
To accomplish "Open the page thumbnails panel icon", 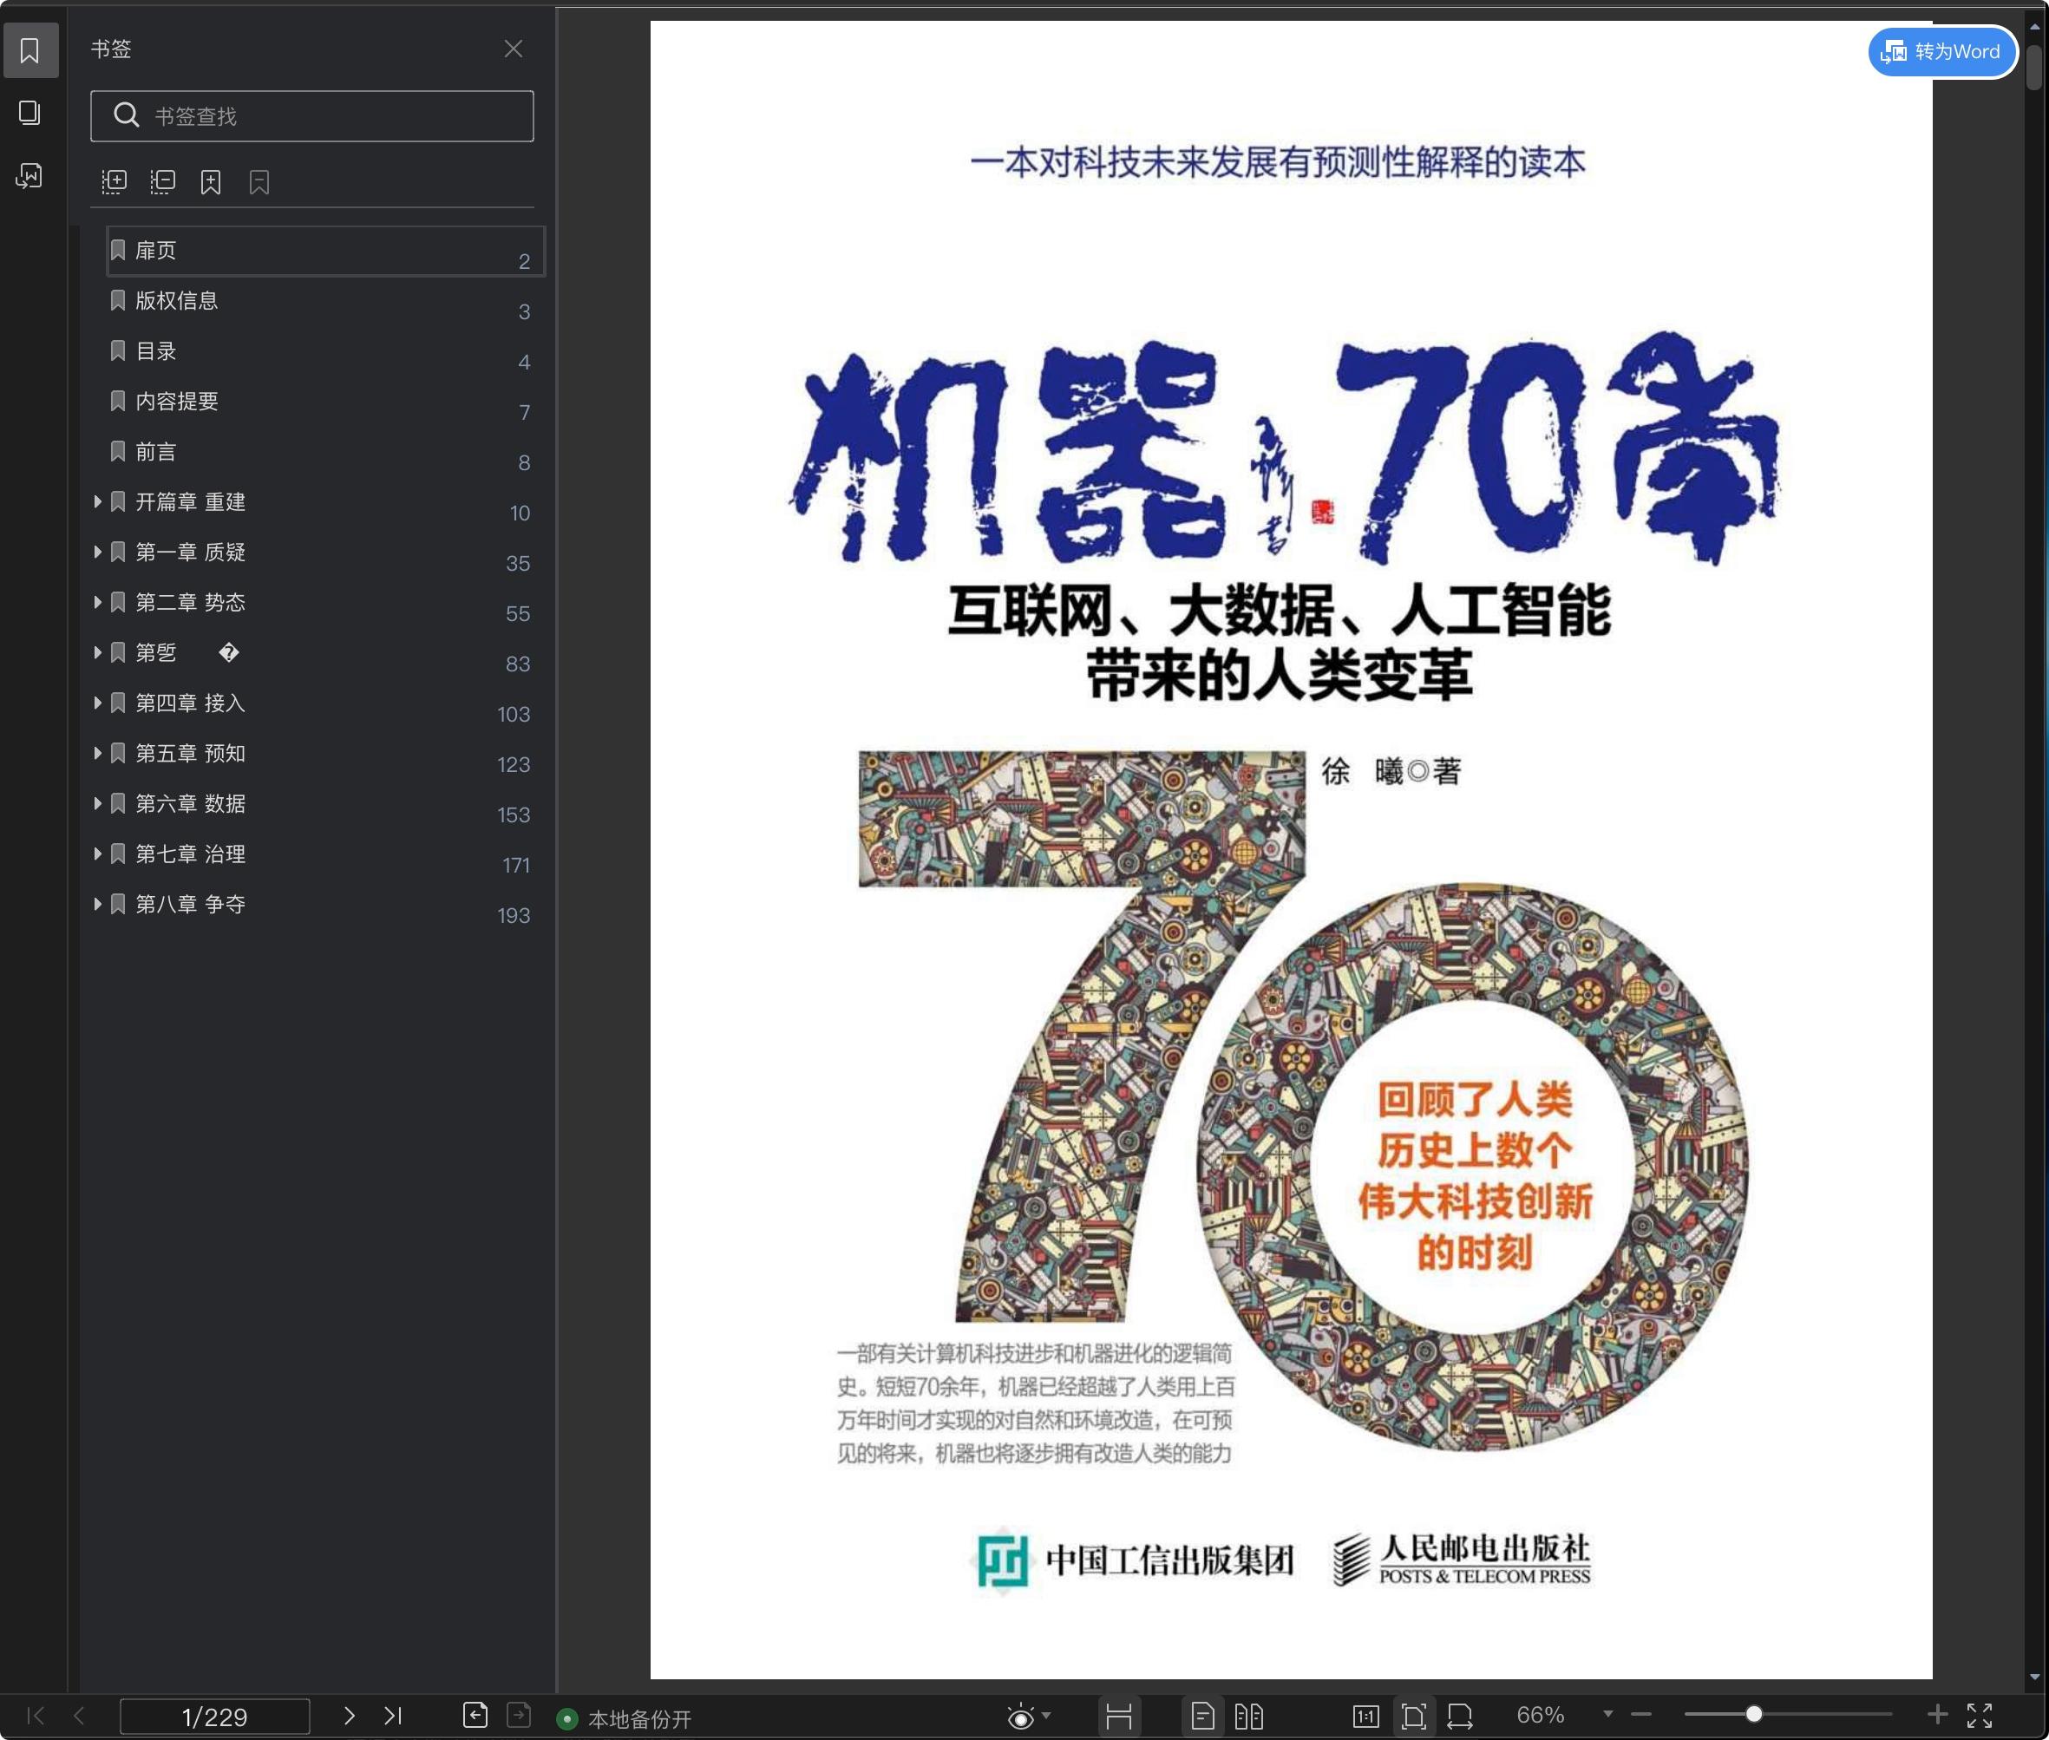I will click(30, 113).
